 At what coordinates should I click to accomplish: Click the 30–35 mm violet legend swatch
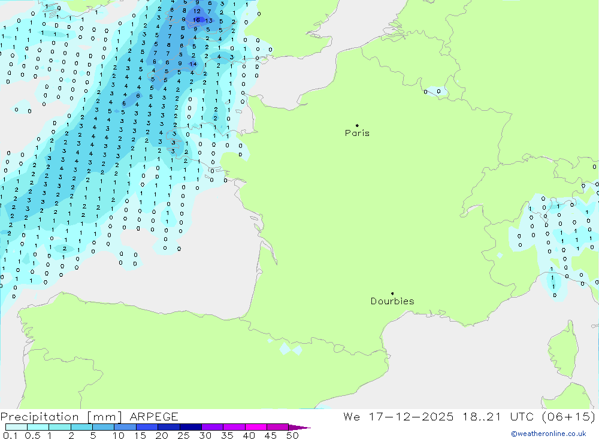(213, 427)
